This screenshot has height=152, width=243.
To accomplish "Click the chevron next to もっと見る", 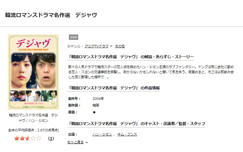I will coord(87,142).
